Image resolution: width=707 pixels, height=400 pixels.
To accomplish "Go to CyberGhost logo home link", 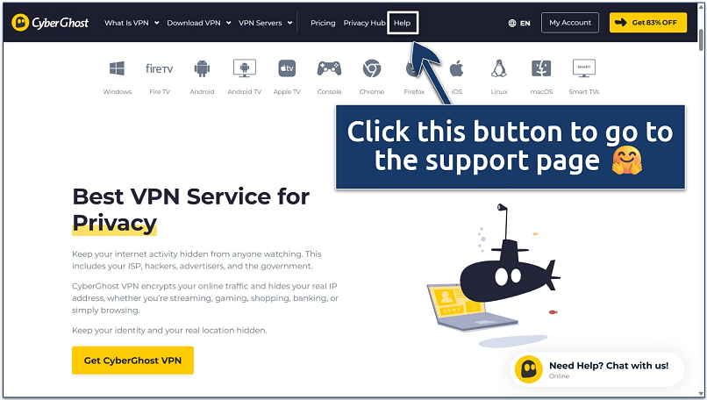I will pyautogui.click(x=50, y=23).
